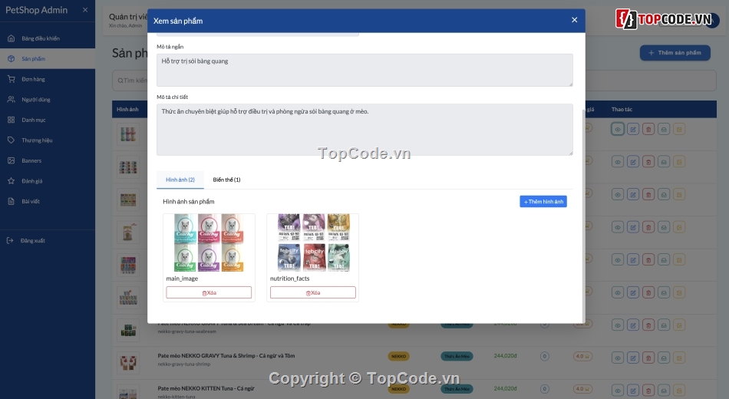Click tray icon for nekko-gravy-tuna-seabream row

coord(664,325)
